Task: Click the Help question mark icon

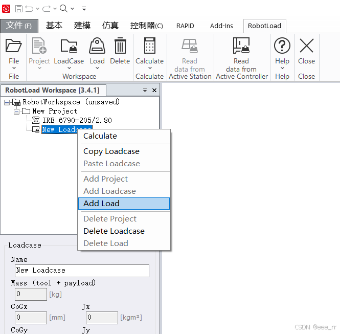Action: tap(282, 46)
